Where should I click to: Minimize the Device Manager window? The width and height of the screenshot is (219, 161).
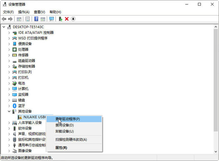tap(187, 4)
